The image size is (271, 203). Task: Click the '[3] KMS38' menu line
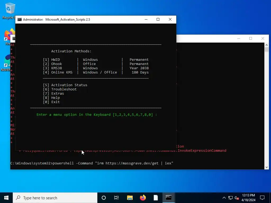coord(96,68)
